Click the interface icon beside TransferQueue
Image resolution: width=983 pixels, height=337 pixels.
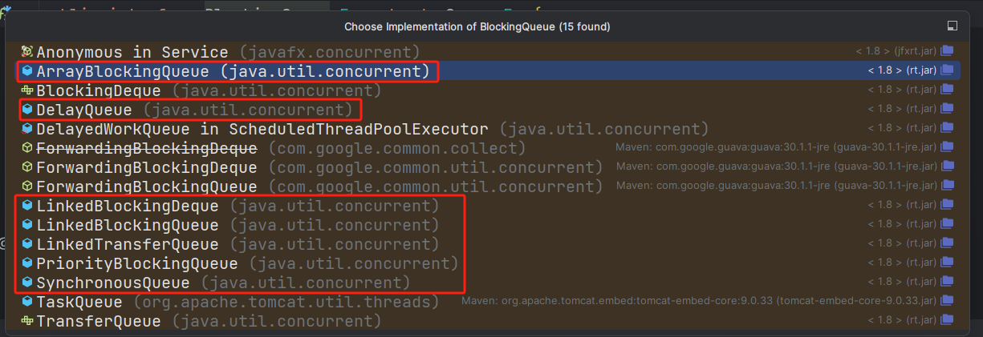point(26,321)
